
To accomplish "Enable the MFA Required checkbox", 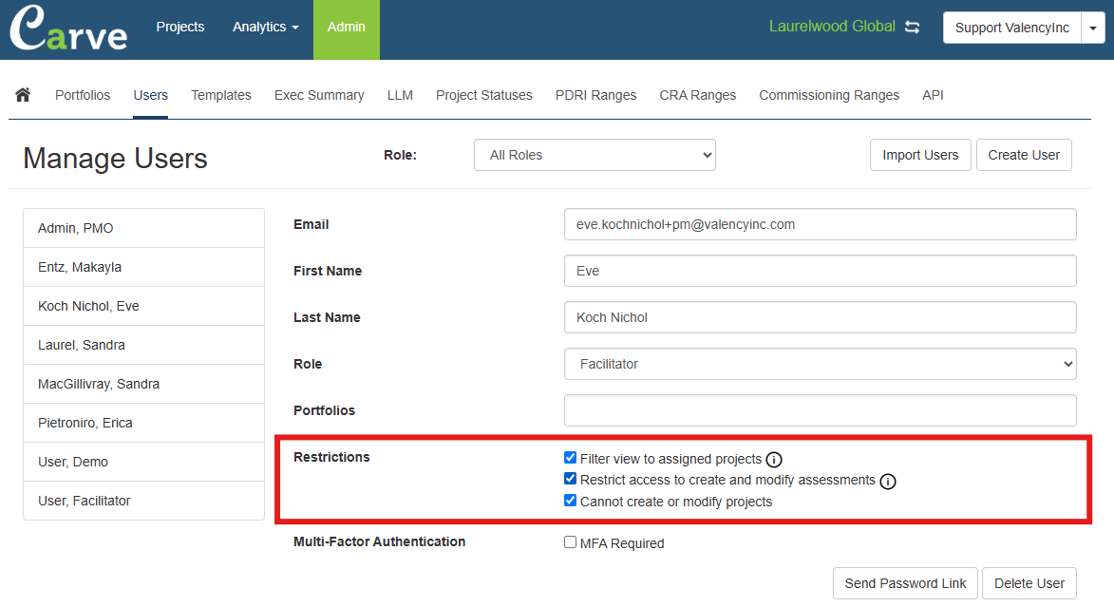I will click(570, 542).
